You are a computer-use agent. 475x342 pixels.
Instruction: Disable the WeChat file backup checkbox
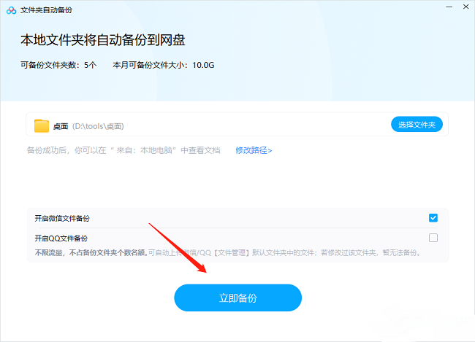tap(433, 218)
